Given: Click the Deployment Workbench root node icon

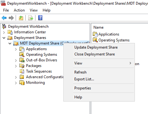Looking at the screenshot, I should [4, 26].
